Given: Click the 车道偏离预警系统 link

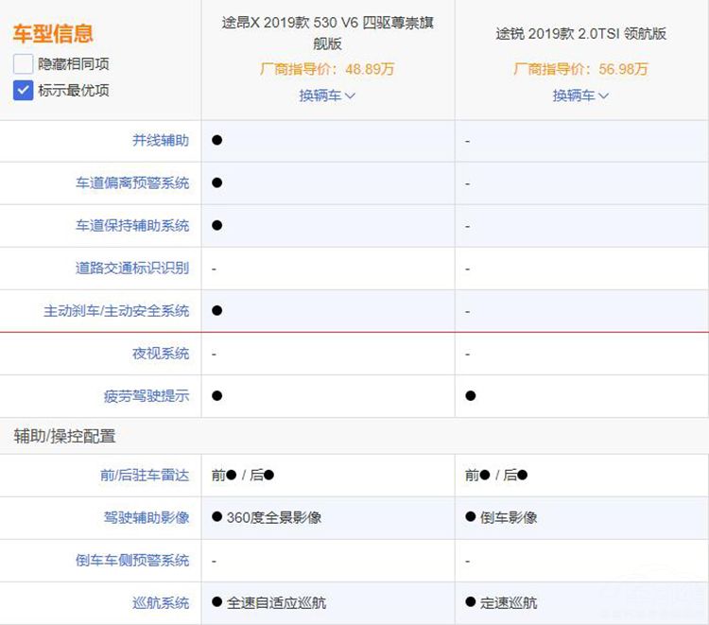Looking at the screenshot, I should 132,182.
